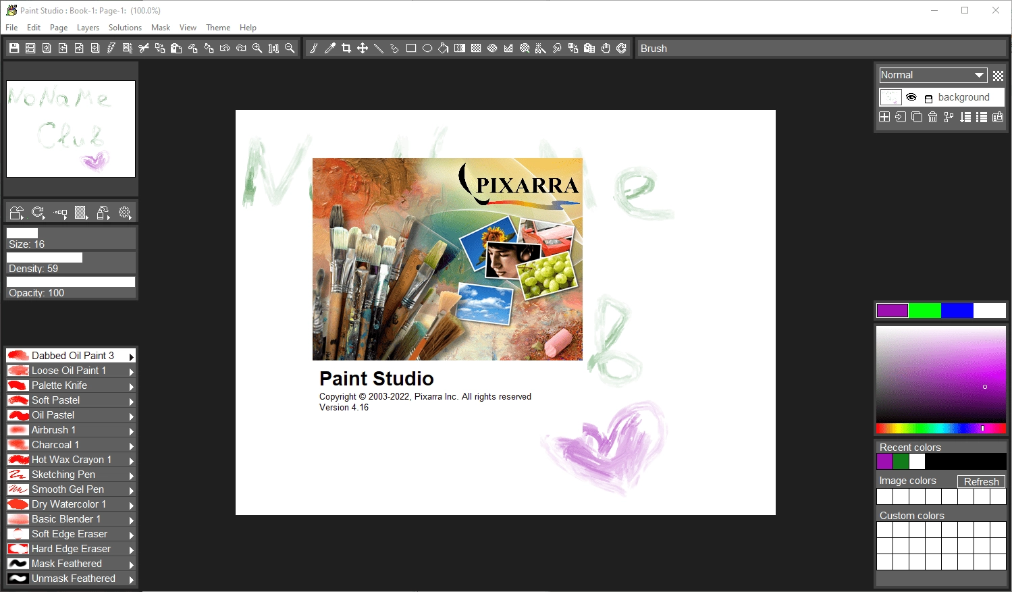Adjust the Opacity 100 slider
This screenshot has height=592, width=1012.
71,287
